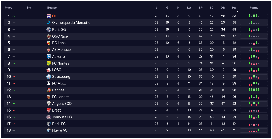
Task: Click the green up arrow beside OL
Action: point(14,16)
